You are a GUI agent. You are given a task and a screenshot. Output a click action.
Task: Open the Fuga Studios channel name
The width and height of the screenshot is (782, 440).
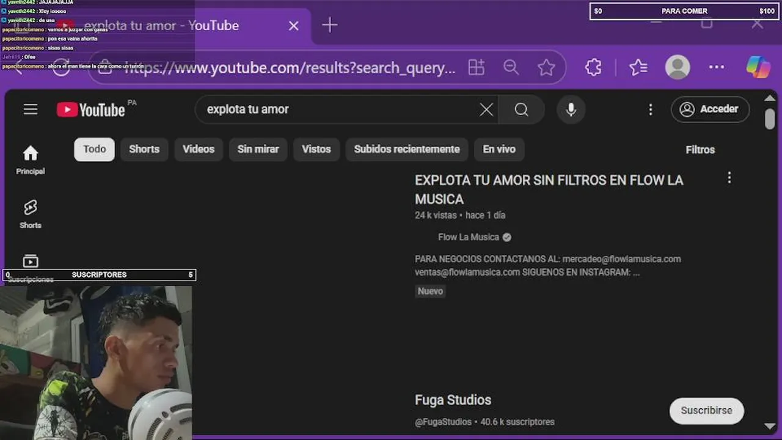coord(453,400)
